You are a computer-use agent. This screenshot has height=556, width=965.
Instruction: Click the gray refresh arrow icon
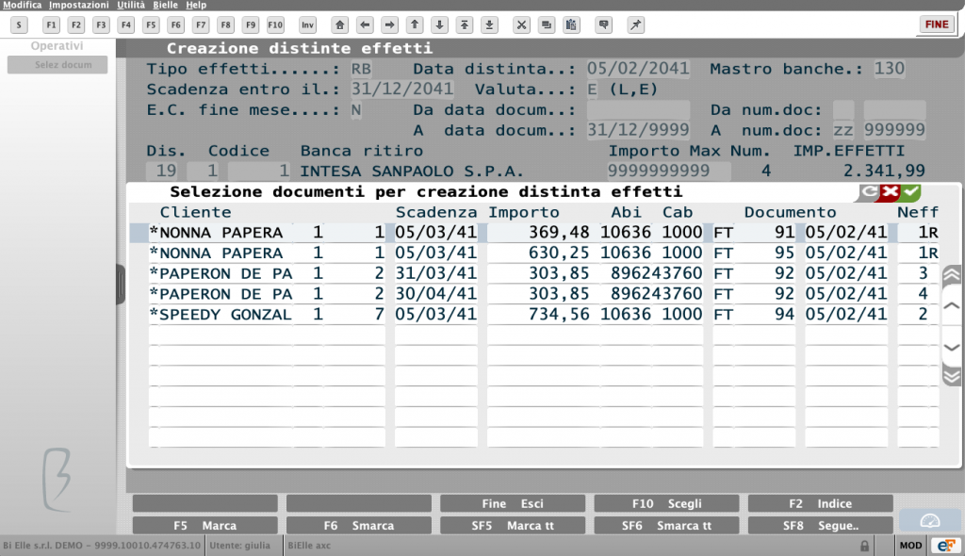(869, 192)
